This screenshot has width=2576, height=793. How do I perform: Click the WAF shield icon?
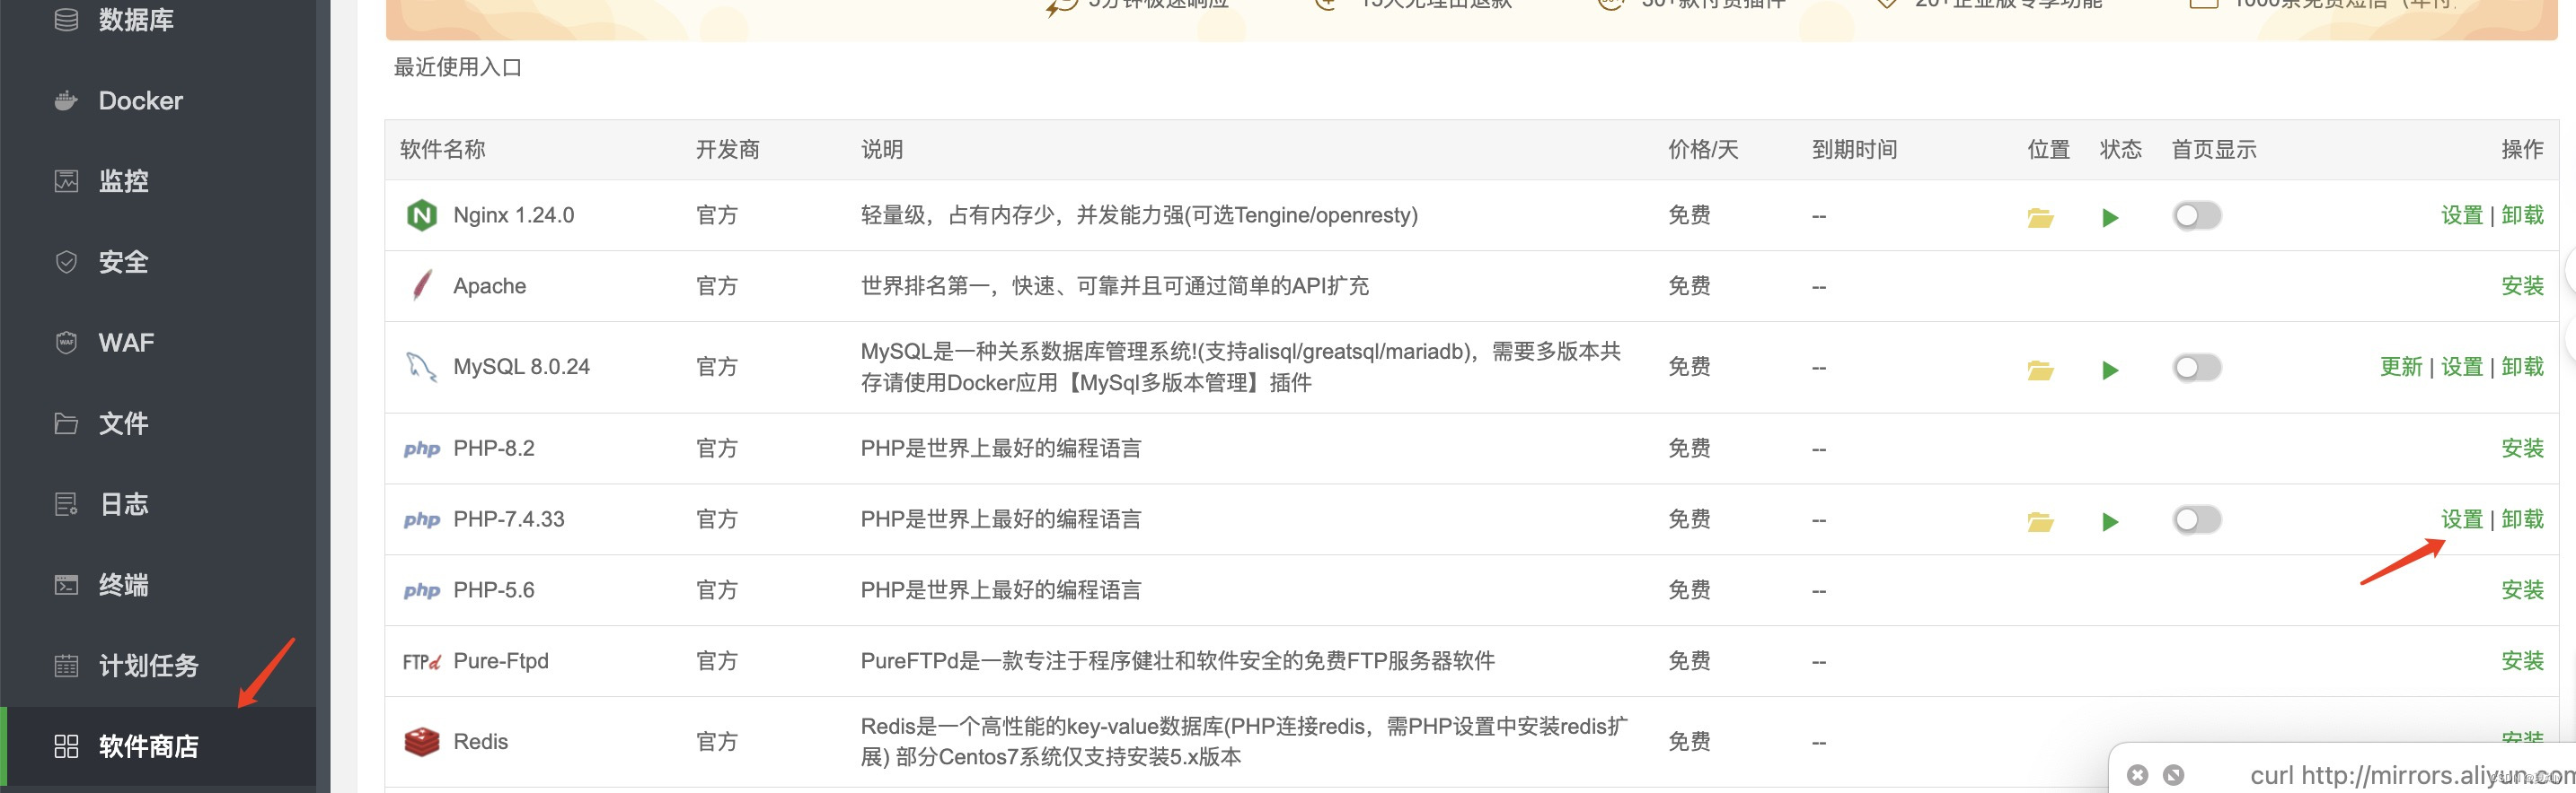[x=66, y=343]
